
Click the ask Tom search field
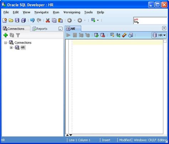tap(150, 21)
